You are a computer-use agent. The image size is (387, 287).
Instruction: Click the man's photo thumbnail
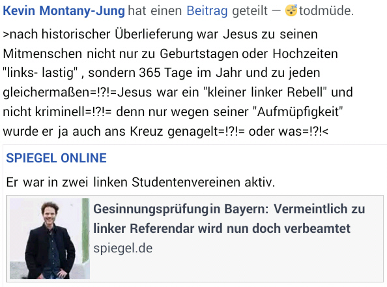coord(50,239)
